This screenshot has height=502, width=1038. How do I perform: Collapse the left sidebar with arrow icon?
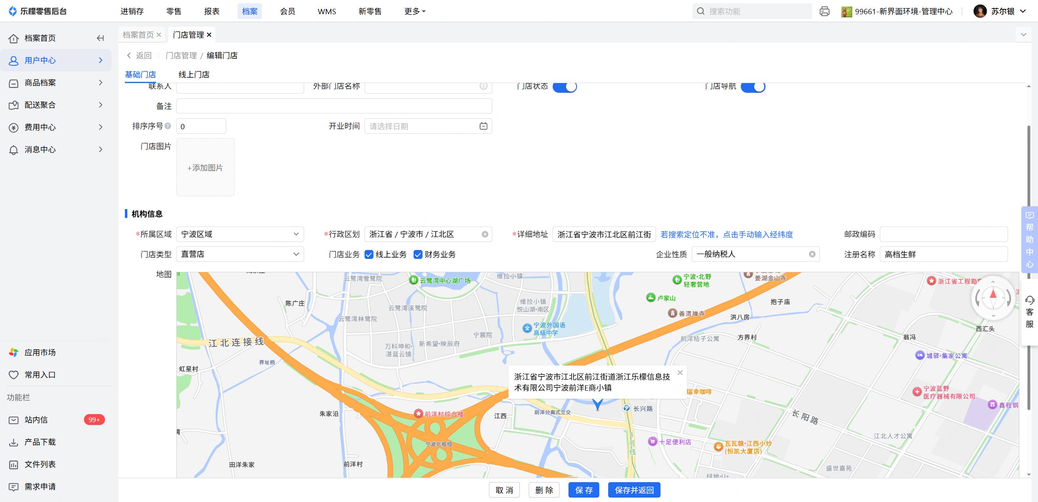pos(100,38)
